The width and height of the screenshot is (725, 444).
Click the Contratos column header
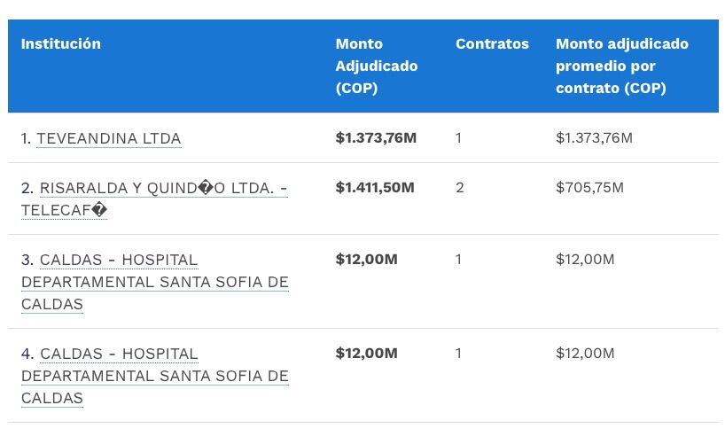coord(492,43)
